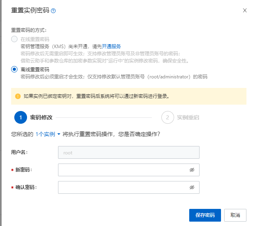Click the yellow warning icon in notice bar
This screenshot has width=254, height=226.
point(17,96)
